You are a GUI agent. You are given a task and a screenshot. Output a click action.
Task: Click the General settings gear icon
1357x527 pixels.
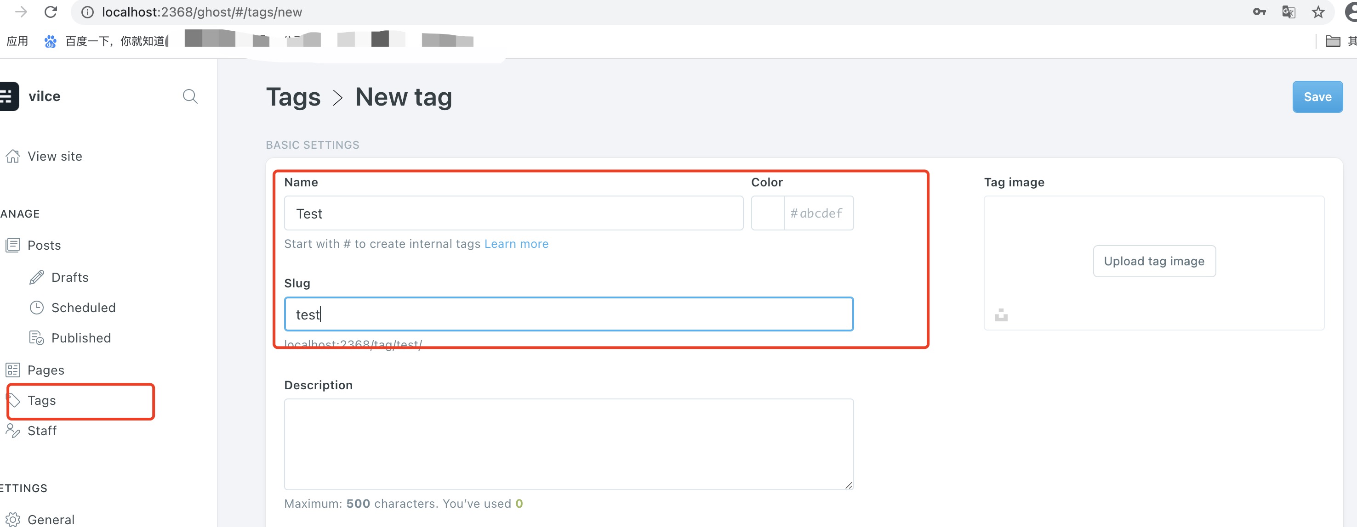(13, 519)
